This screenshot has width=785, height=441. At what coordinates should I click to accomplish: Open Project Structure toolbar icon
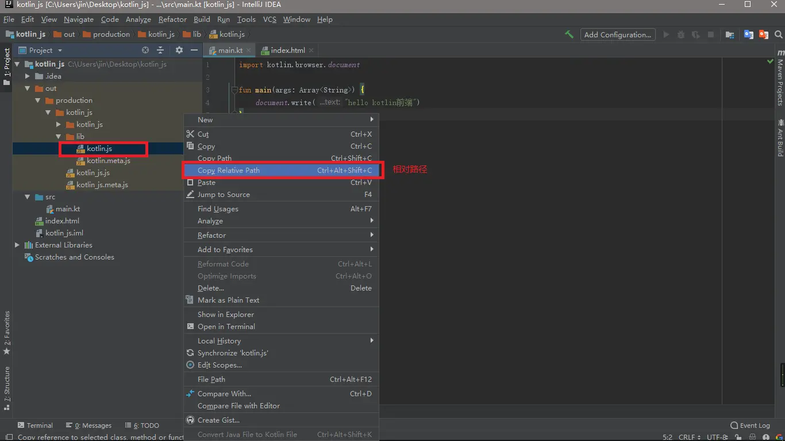(729, 34)
